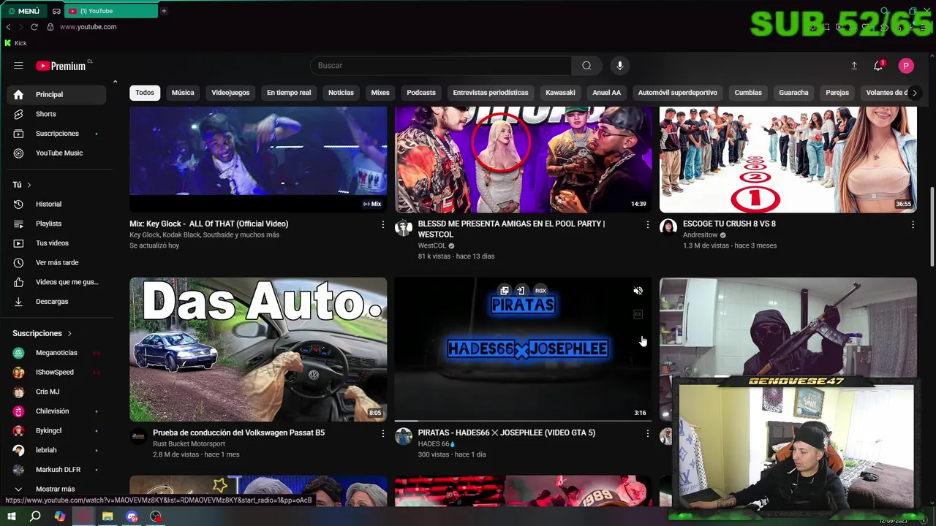Screen dimensions: 936x526
Task: Open ESCOGE TU CRUSH thumbnail
Action: [x=788, y=159]
